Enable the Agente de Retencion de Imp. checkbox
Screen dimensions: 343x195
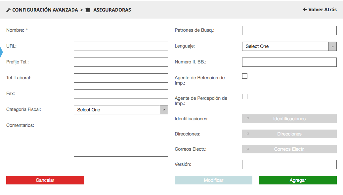pos(245,76)
